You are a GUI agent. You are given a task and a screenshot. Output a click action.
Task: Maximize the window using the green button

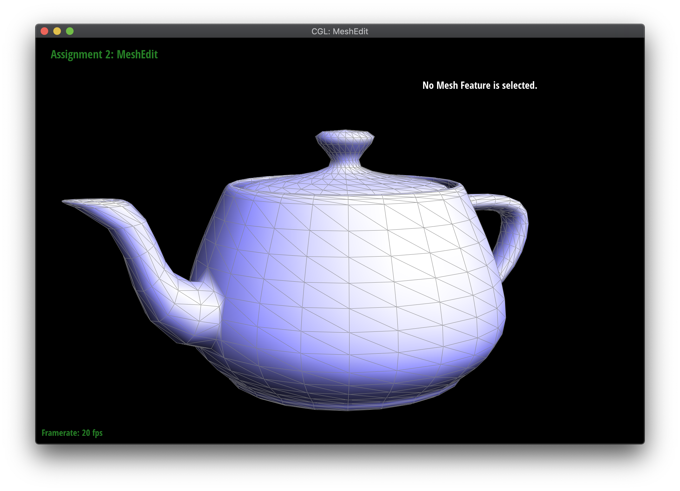70,31
